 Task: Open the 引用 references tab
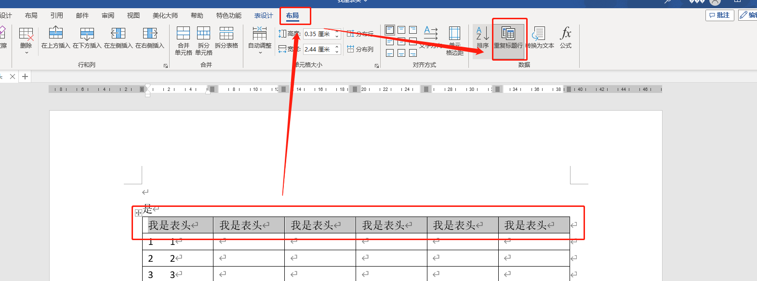pos(57,15)
